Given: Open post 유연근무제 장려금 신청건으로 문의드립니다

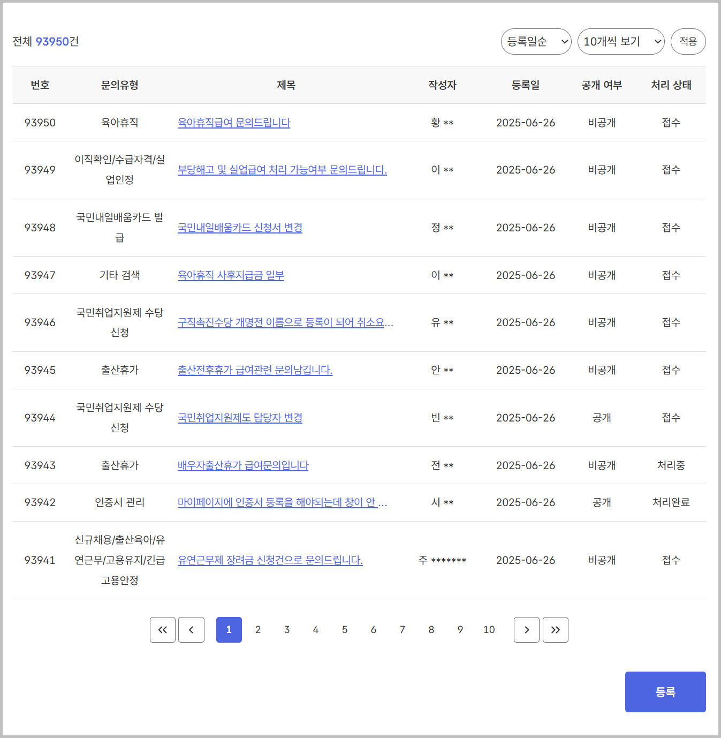Looking at the screenshot, I should (270, 560).
